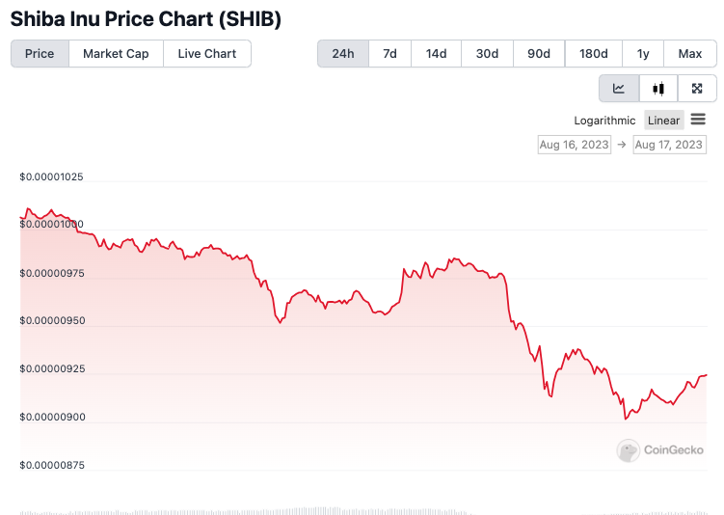Screen dimensions: 724x515
Task: Set range to 30d
Action: click(x=487, y=54)
